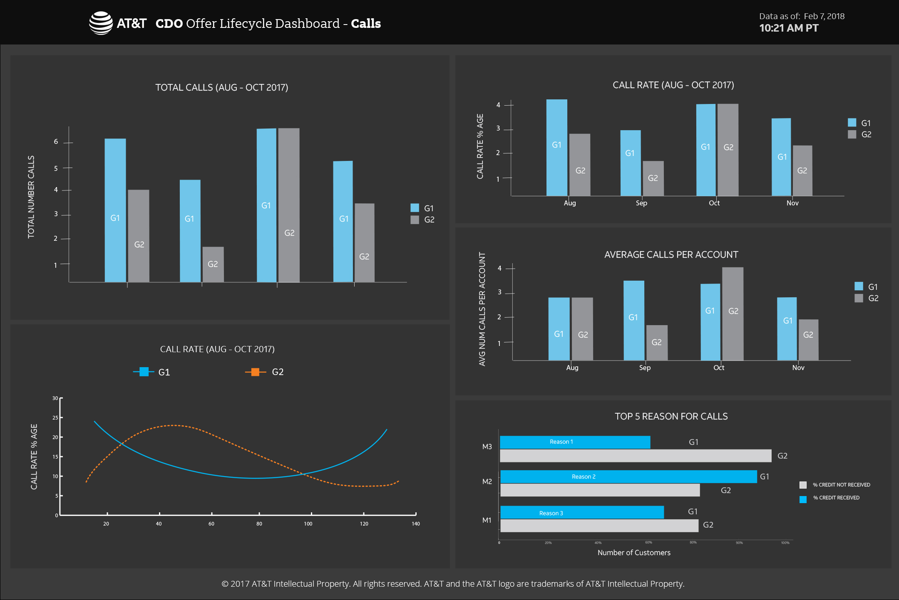Click the % Credit Not Received legend square
The image size is (899, 600).
coord(803,485)
